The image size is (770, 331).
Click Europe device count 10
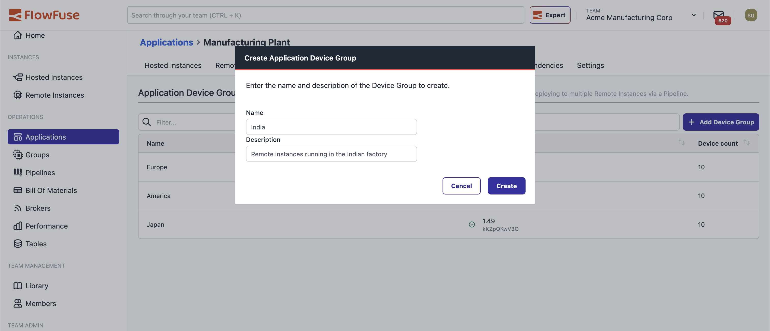[701, 167]
